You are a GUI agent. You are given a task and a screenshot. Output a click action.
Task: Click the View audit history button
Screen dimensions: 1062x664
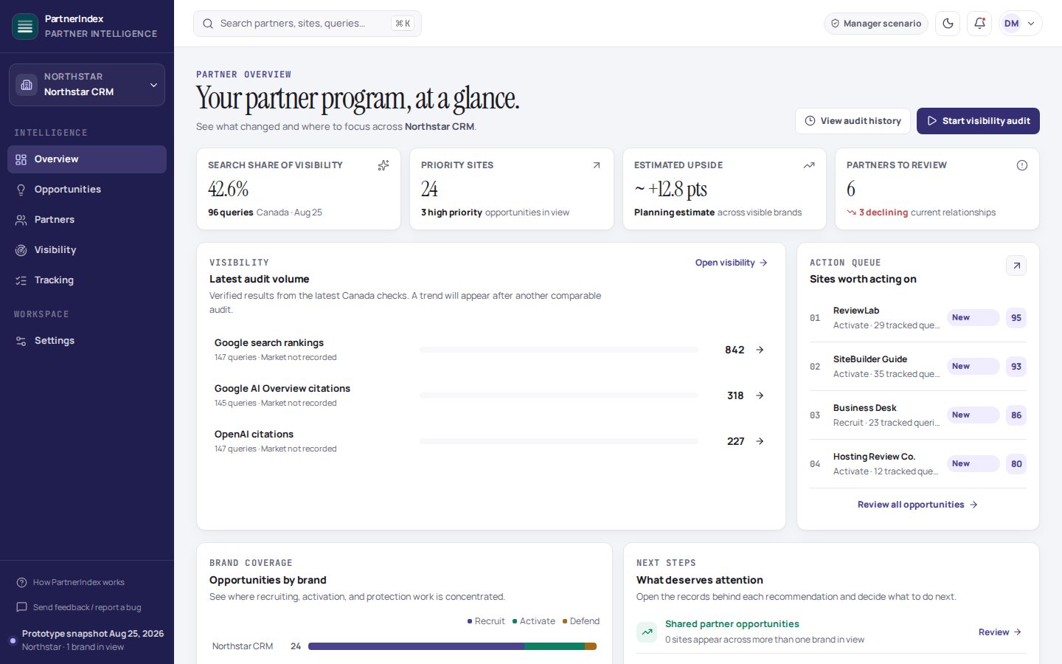pyautogui.click(x=853, y=121)
